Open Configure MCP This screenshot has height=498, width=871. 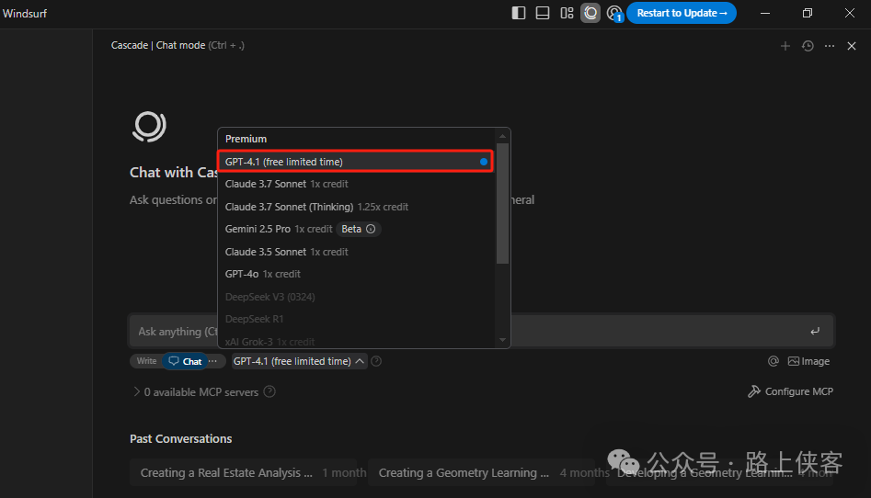790,391
